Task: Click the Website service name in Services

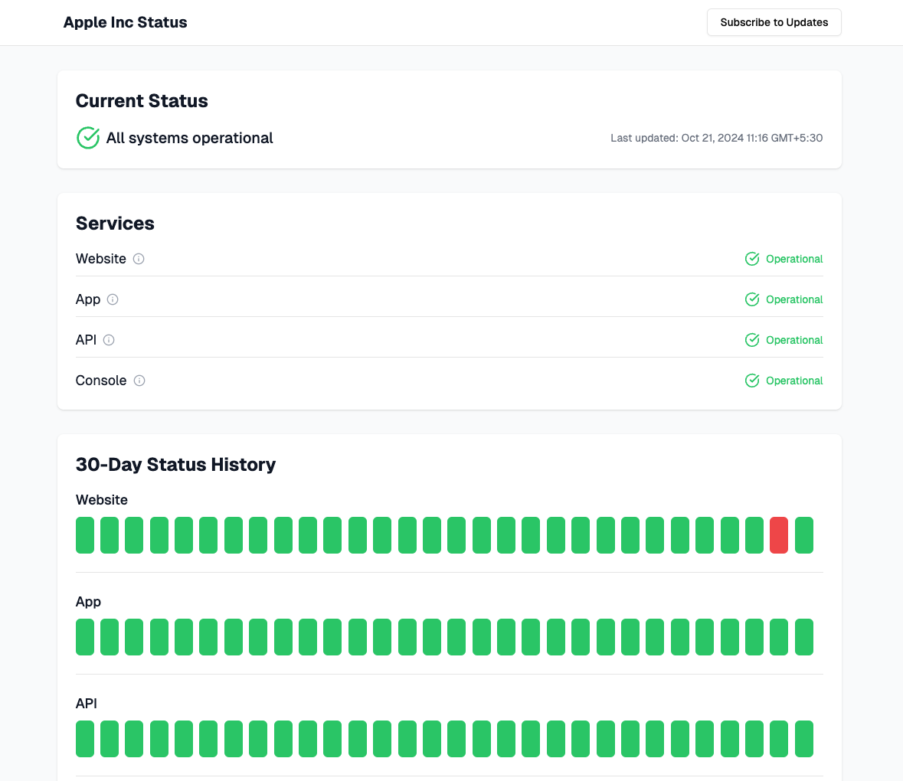Action: tap(101, 259)
